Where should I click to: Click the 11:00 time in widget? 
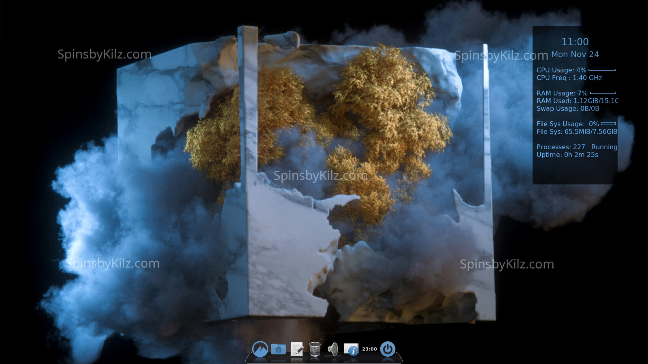(575, 42)
